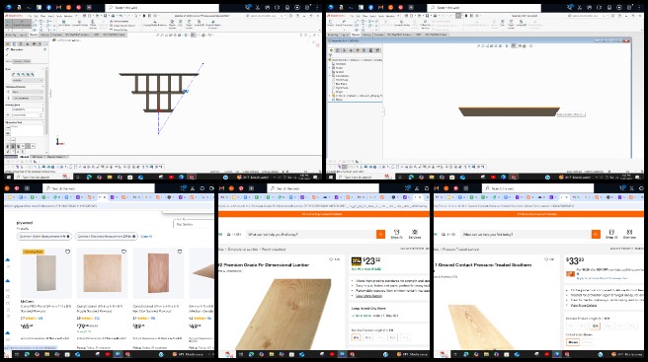Click the Pressure-Treated page product search field

pos(526,234)
